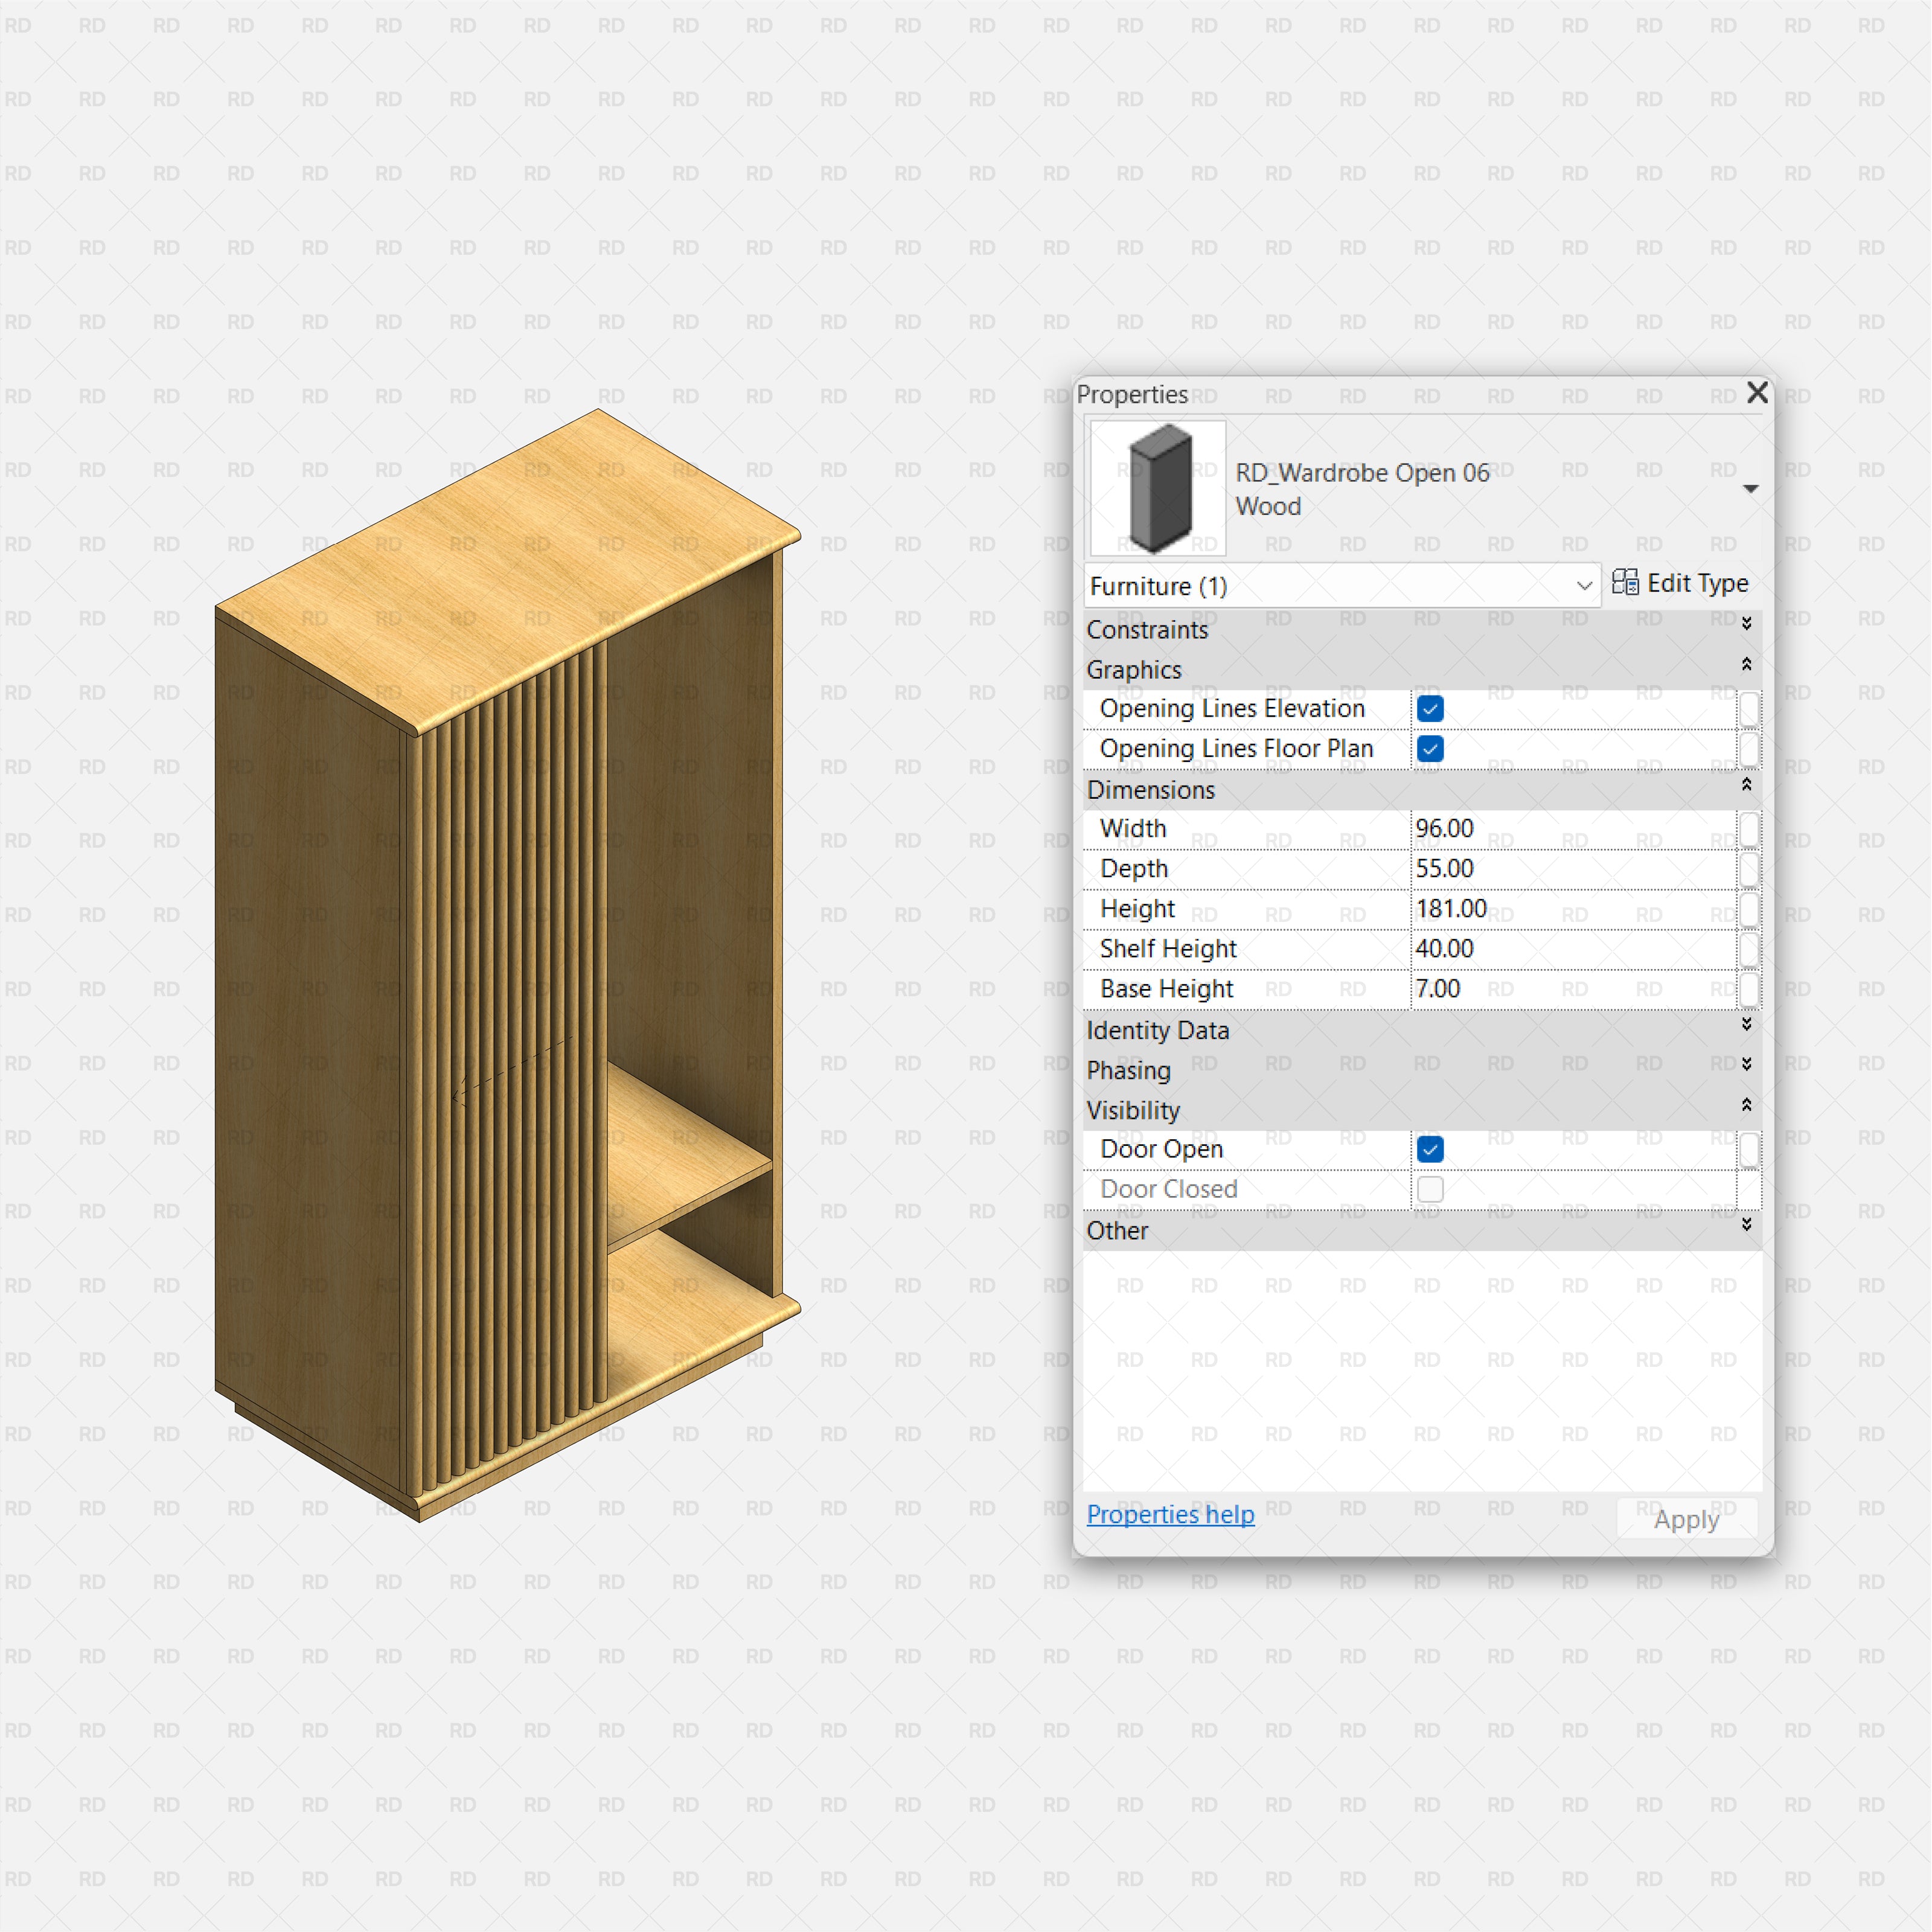Viewport: 1932px width, 1932px height.
Task: Click the associate parameter button beside Depth
Action: tap(1749, 869)
